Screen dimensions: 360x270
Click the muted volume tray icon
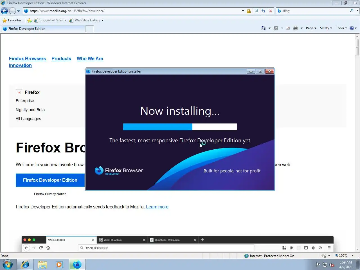332,265
